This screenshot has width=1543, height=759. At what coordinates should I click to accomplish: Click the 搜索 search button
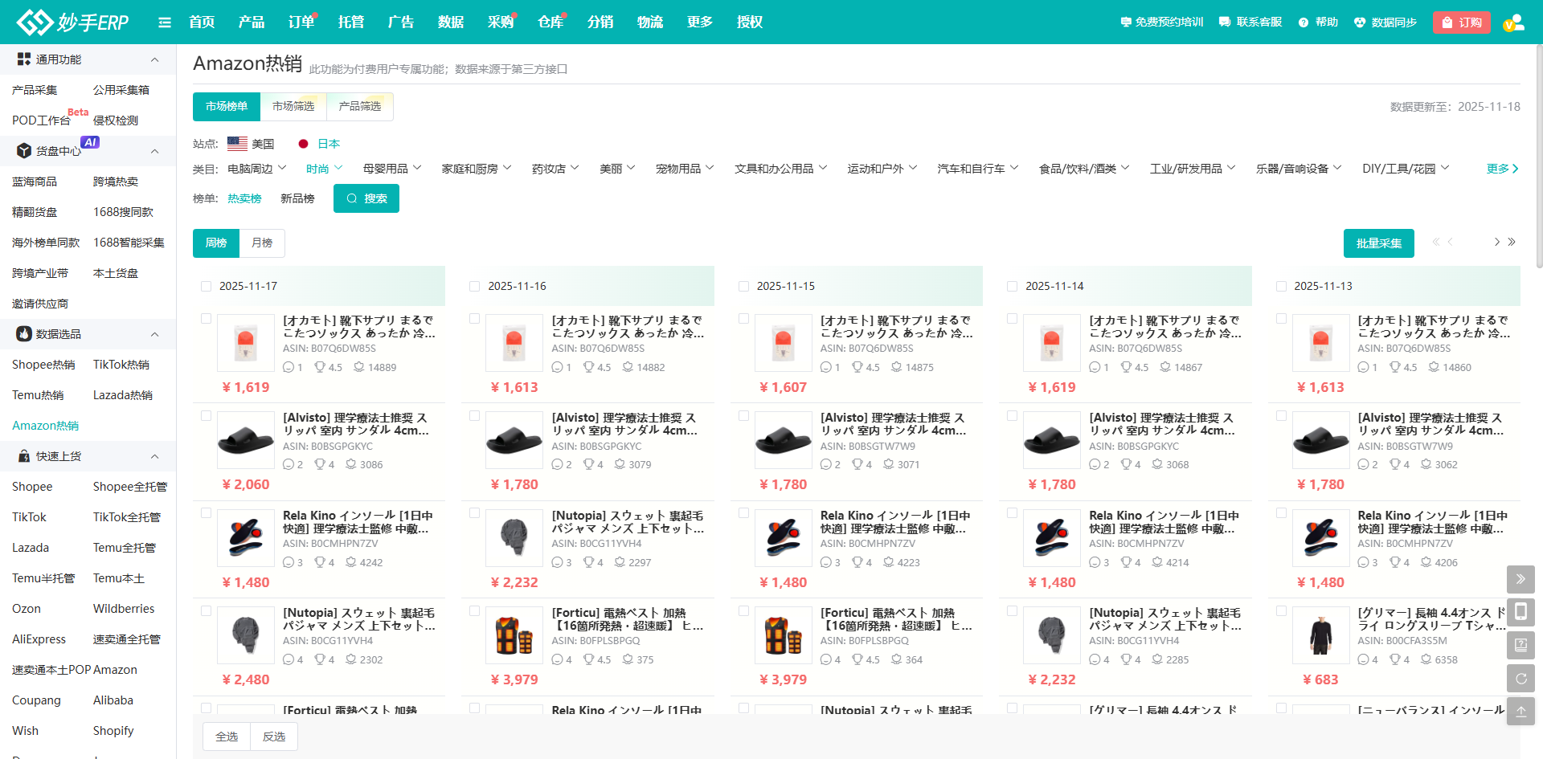point(366,198)
